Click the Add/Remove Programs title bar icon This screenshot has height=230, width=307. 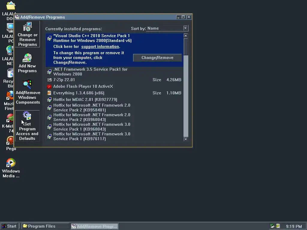pyautogui.click(x=17, y=17)
